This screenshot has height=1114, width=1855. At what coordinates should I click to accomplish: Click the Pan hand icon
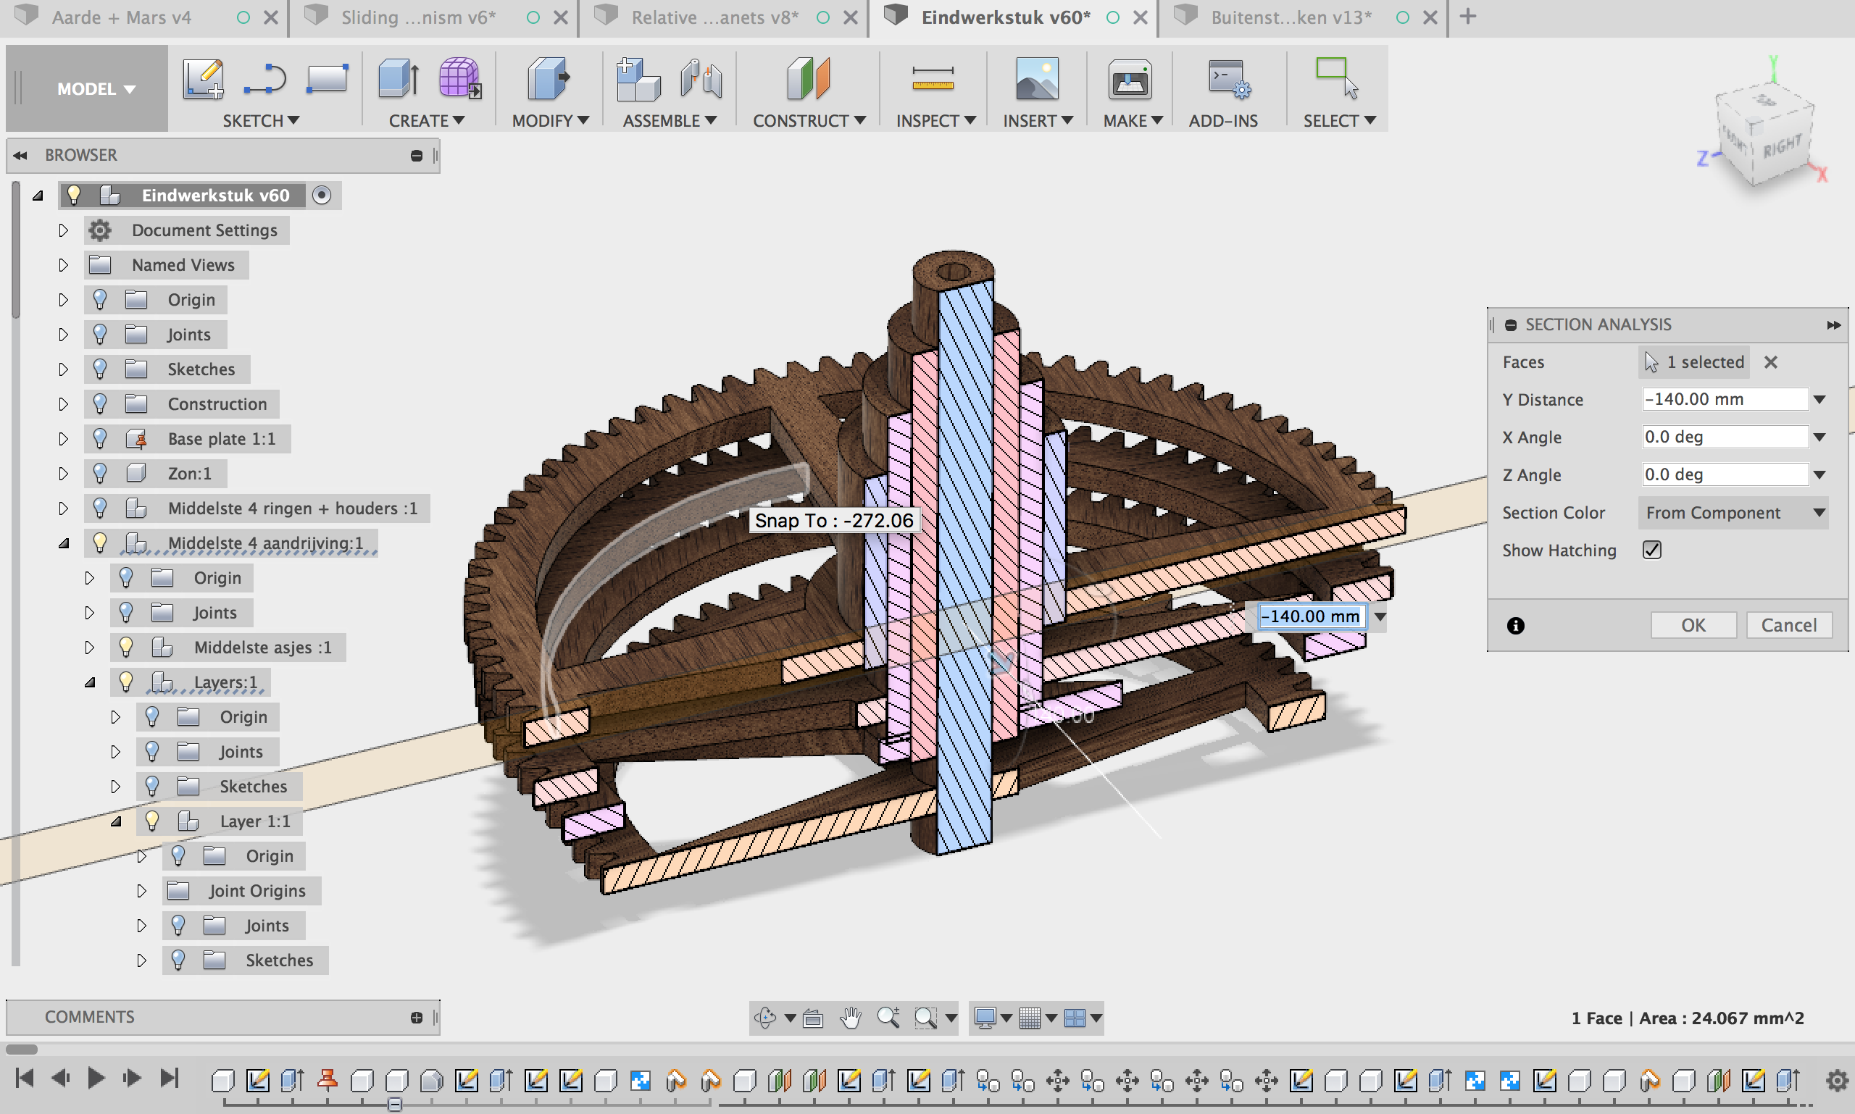pyautogui.click(x=850, y=1018)
